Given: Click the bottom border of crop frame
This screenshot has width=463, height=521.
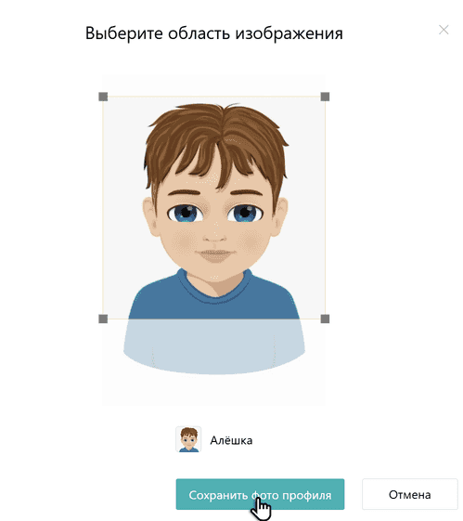Looking at the screenshot, I should coord(214,319).
